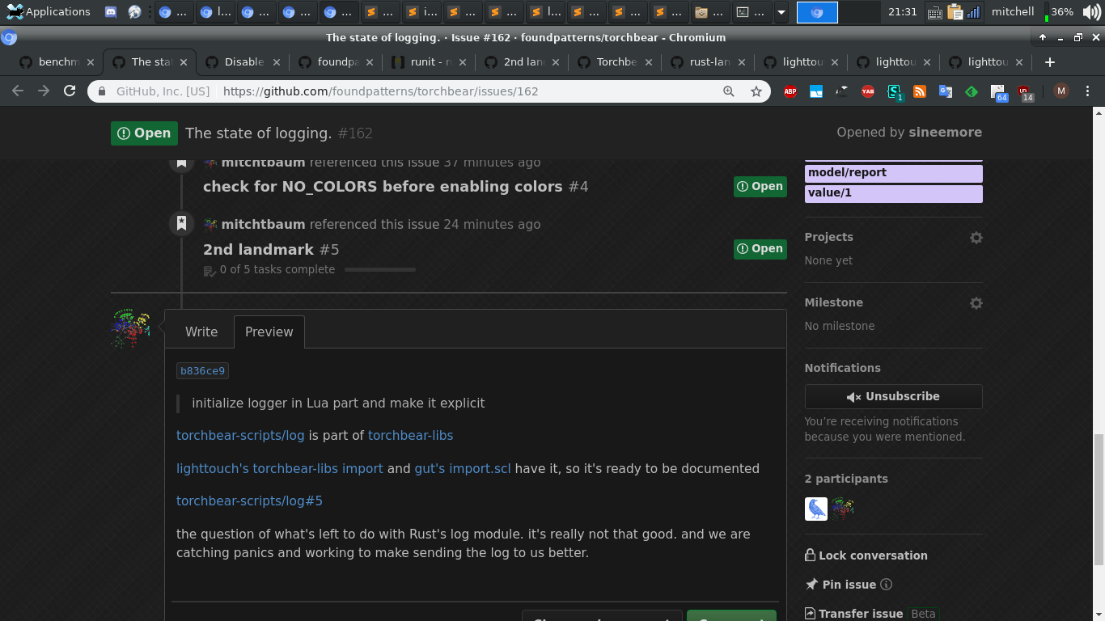Click the network monitor tray icon

[974, 12]
